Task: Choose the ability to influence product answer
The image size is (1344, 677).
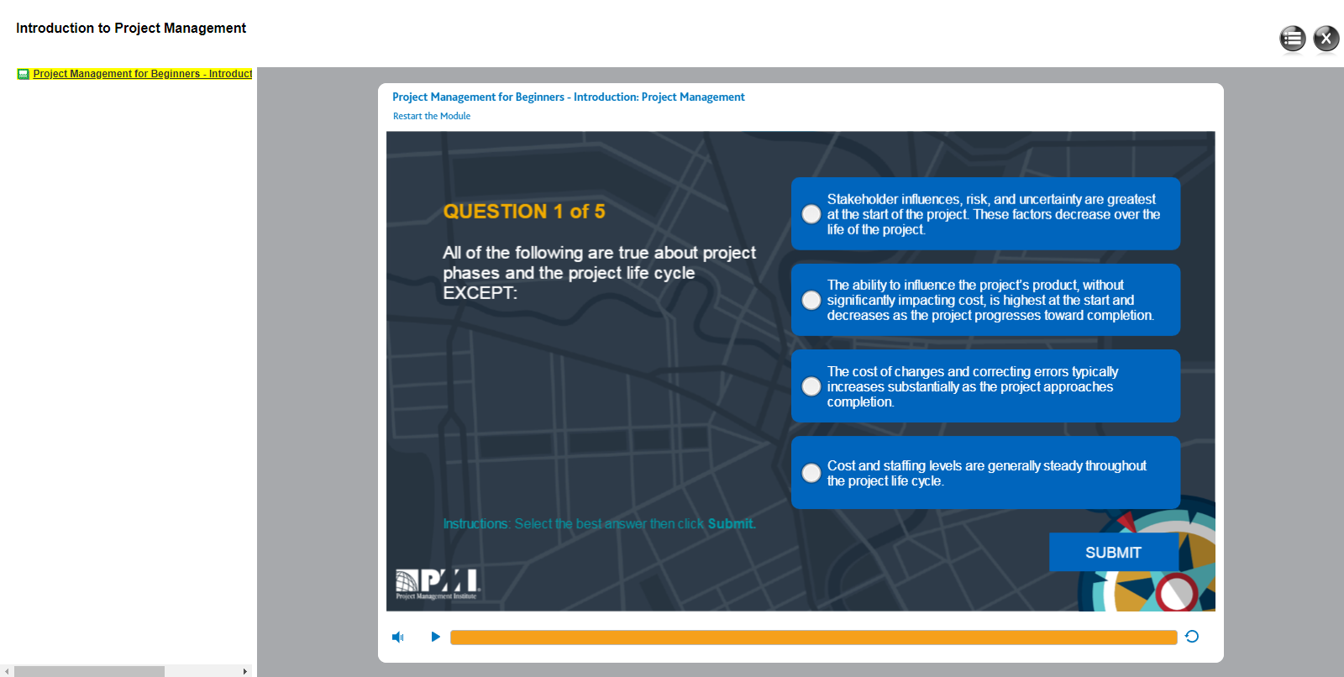Action: pos(985,300)
